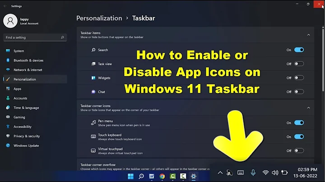
Task: Click the Pen menu icon in settings list
Action: (x=93, y=123)
